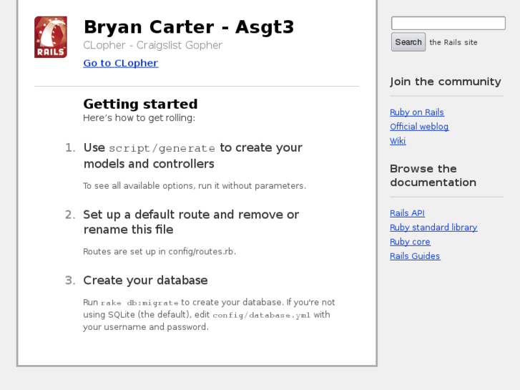The width and height of the screenshot is (520, 390).
Task: Click the Bryan Carter - Asgt3 heading
Action: click(188, 27)
